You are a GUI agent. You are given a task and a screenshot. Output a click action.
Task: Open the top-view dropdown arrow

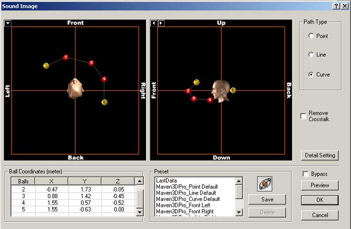8,23
